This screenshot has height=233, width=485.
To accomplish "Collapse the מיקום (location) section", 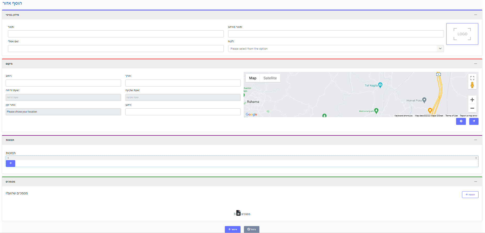I will (475, 64).
